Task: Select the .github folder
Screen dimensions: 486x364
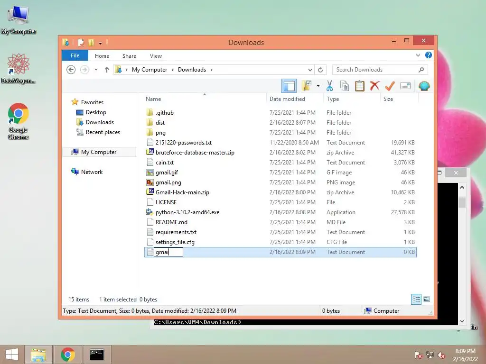Action: pyautogui.click(x=165, y=113)
